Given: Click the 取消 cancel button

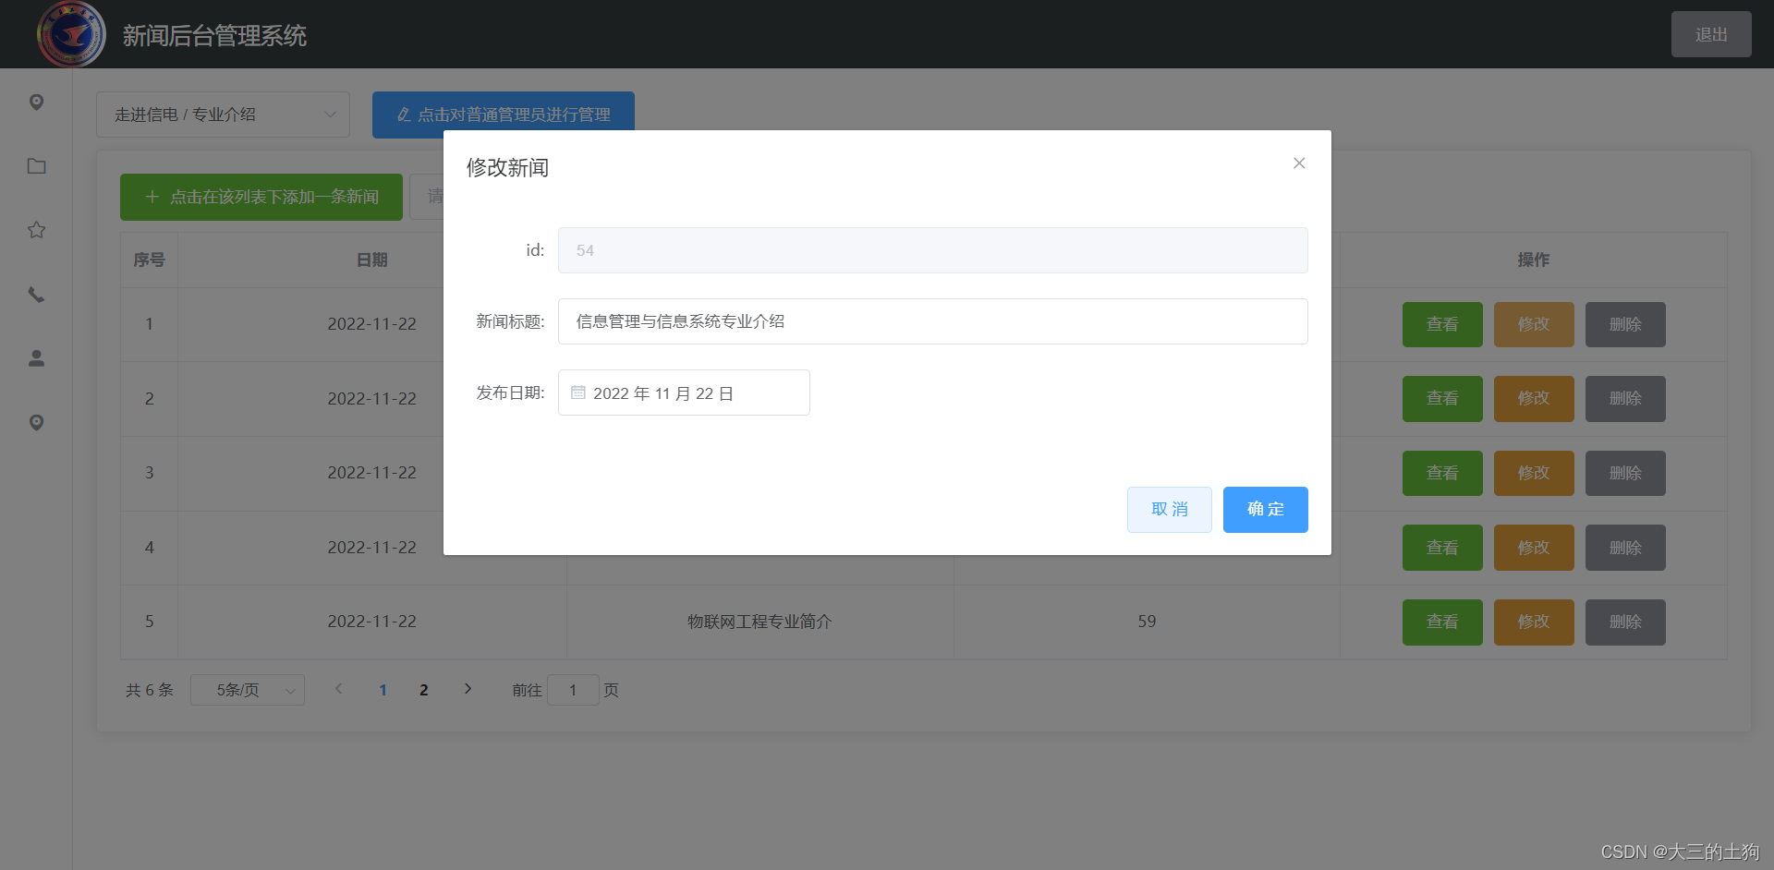Looking at the screenshot, I should pos(1169,509).
